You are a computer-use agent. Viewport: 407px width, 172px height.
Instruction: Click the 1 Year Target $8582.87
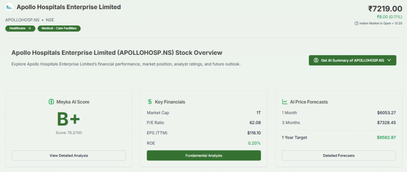click(x=386, y=137)
